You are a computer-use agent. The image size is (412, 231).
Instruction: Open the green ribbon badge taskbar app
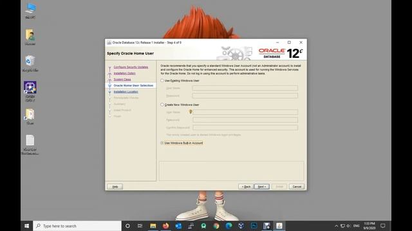point(203,226)
